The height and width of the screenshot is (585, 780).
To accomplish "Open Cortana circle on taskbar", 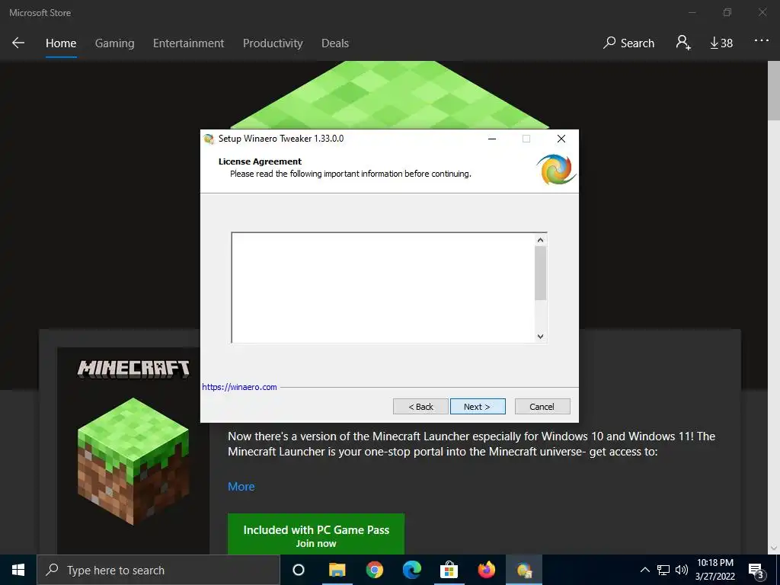I will tap(299, 570).
